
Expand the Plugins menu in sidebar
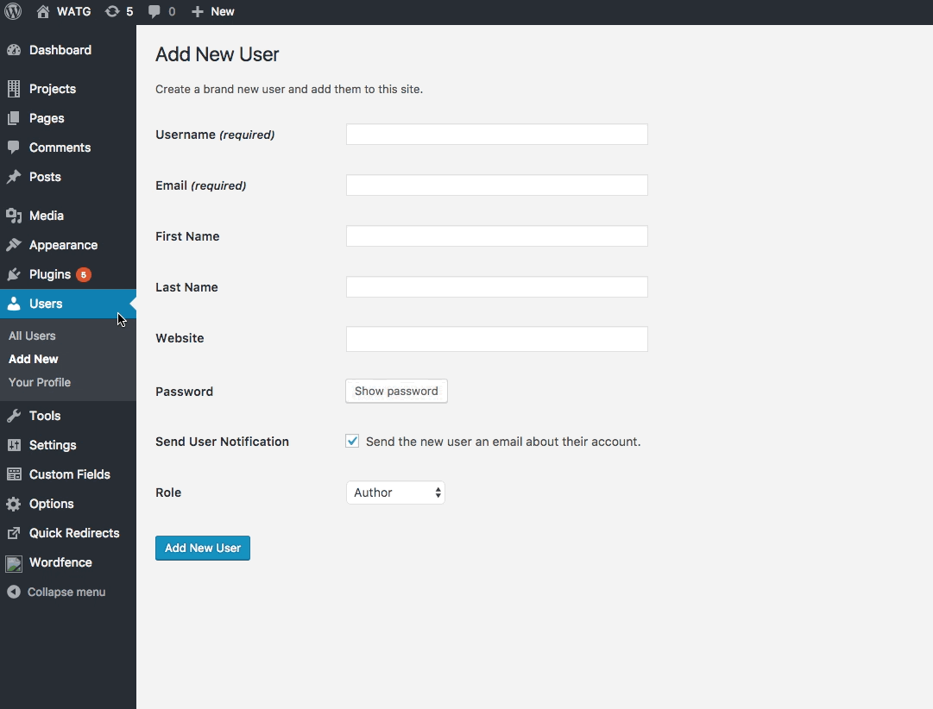click(x=50, y=274)
